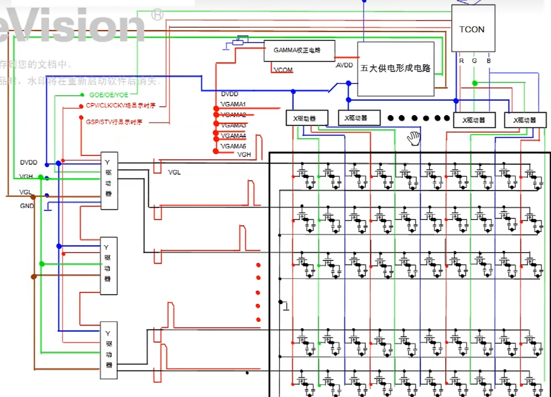Click the VCOM label
The image size is (551, 397).
283,70
